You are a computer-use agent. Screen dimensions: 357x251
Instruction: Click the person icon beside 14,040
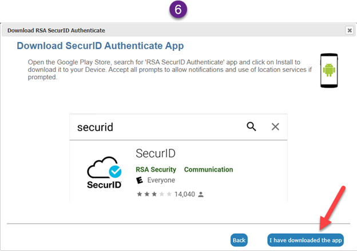pos(201,195)
